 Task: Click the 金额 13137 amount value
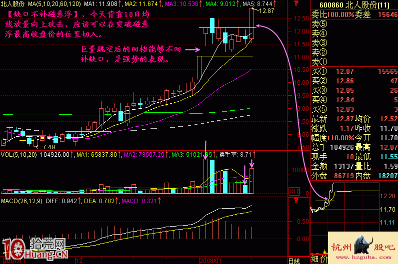click(332, 166)
